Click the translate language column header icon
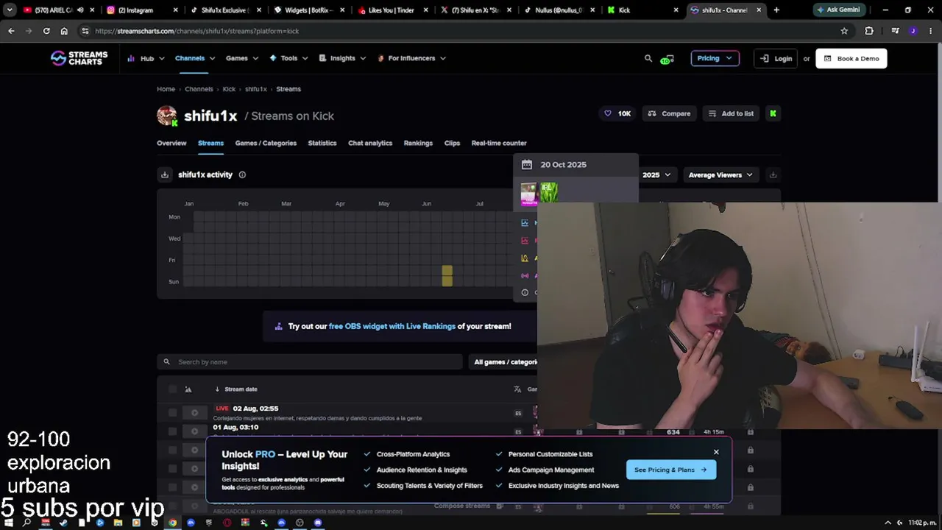The image size is (942, 530). pos(518,389)
